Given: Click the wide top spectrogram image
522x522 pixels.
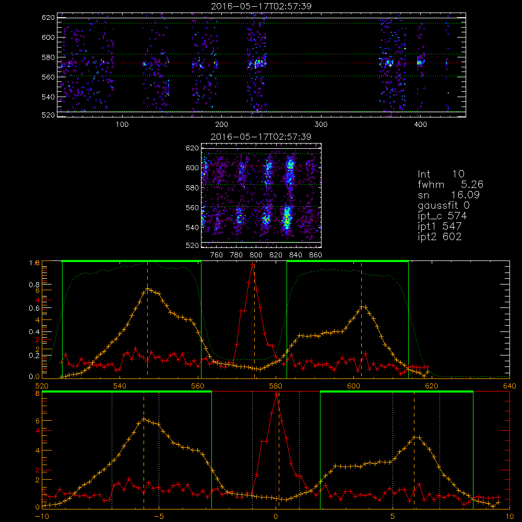Looking at the screenshot, I should (262, 65).
